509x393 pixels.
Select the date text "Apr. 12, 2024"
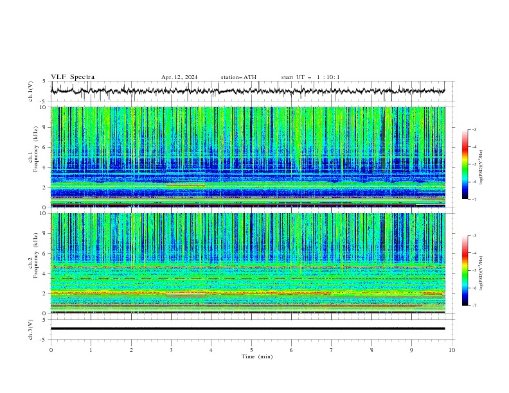click(x=179, y=77)
